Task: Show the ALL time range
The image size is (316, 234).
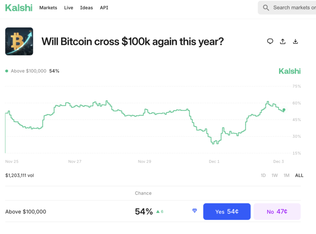Action: click(x=299, y=175)
